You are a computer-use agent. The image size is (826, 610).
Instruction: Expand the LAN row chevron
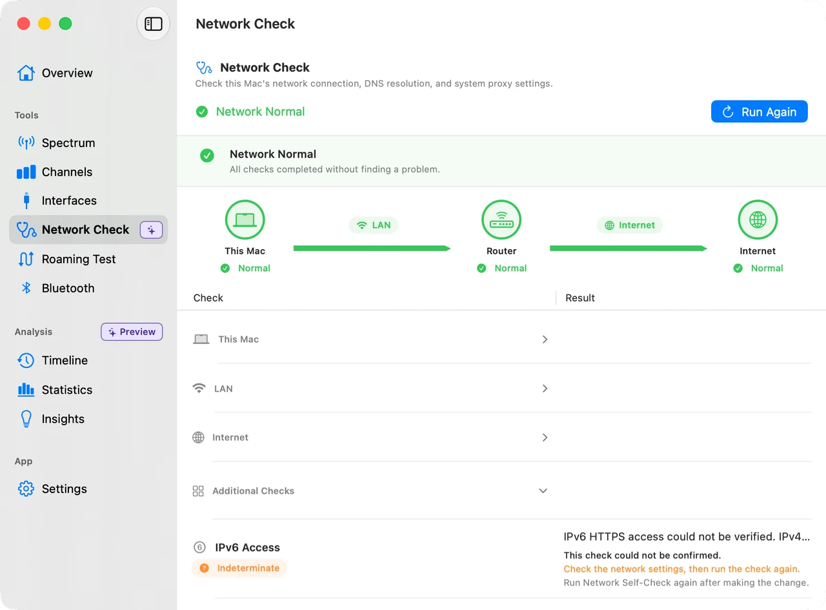tap(545, 389)
